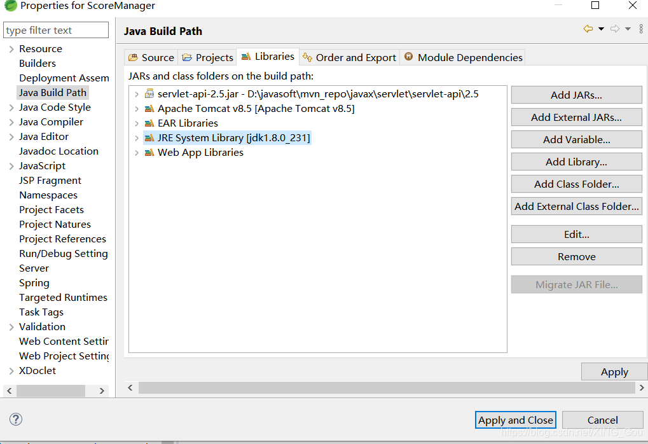Click the Add Variable... button
The width and height of the screenshot is (648, 444).
tap(577, 140)
